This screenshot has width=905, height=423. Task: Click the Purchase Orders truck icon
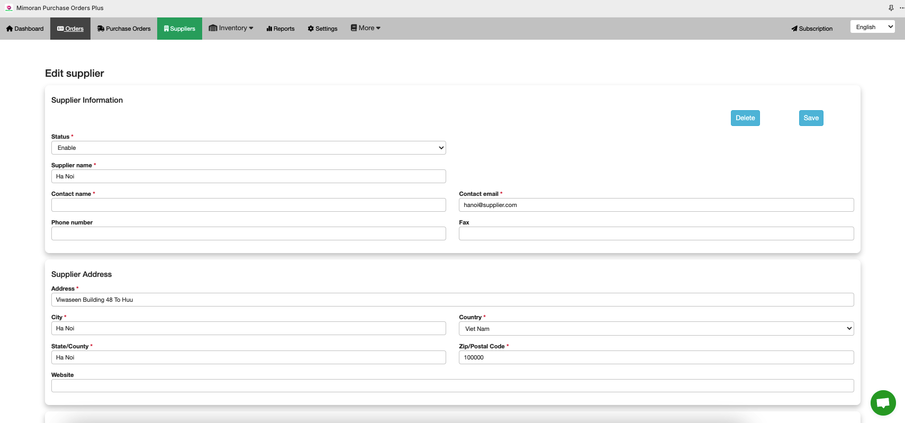(x=101, y=29)
